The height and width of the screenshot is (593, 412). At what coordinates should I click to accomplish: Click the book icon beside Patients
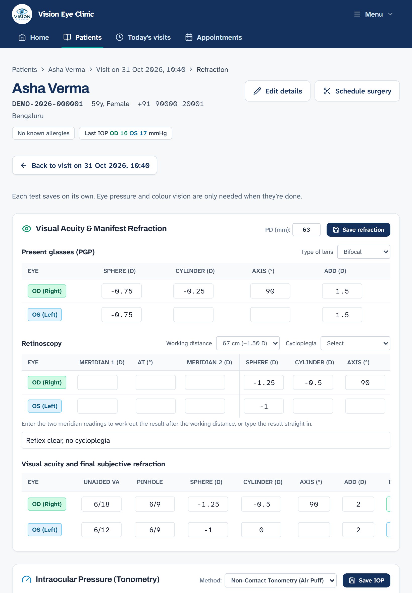click(x=67, y=37)
